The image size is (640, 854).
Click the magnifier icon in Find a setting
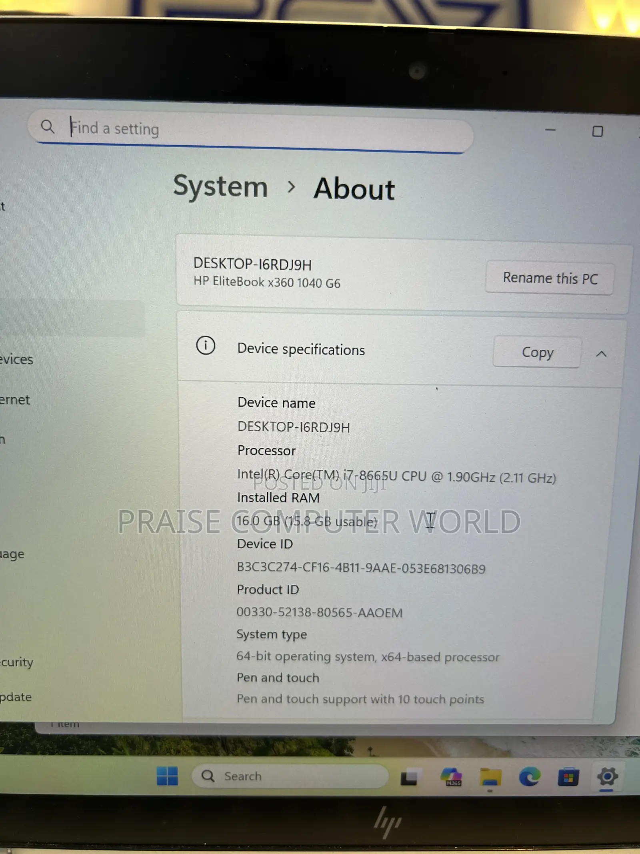(x=48, y=126)
